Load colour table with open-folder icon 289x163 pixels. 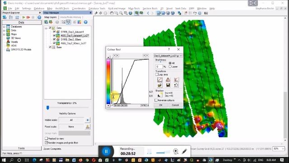tap(159, 85)
